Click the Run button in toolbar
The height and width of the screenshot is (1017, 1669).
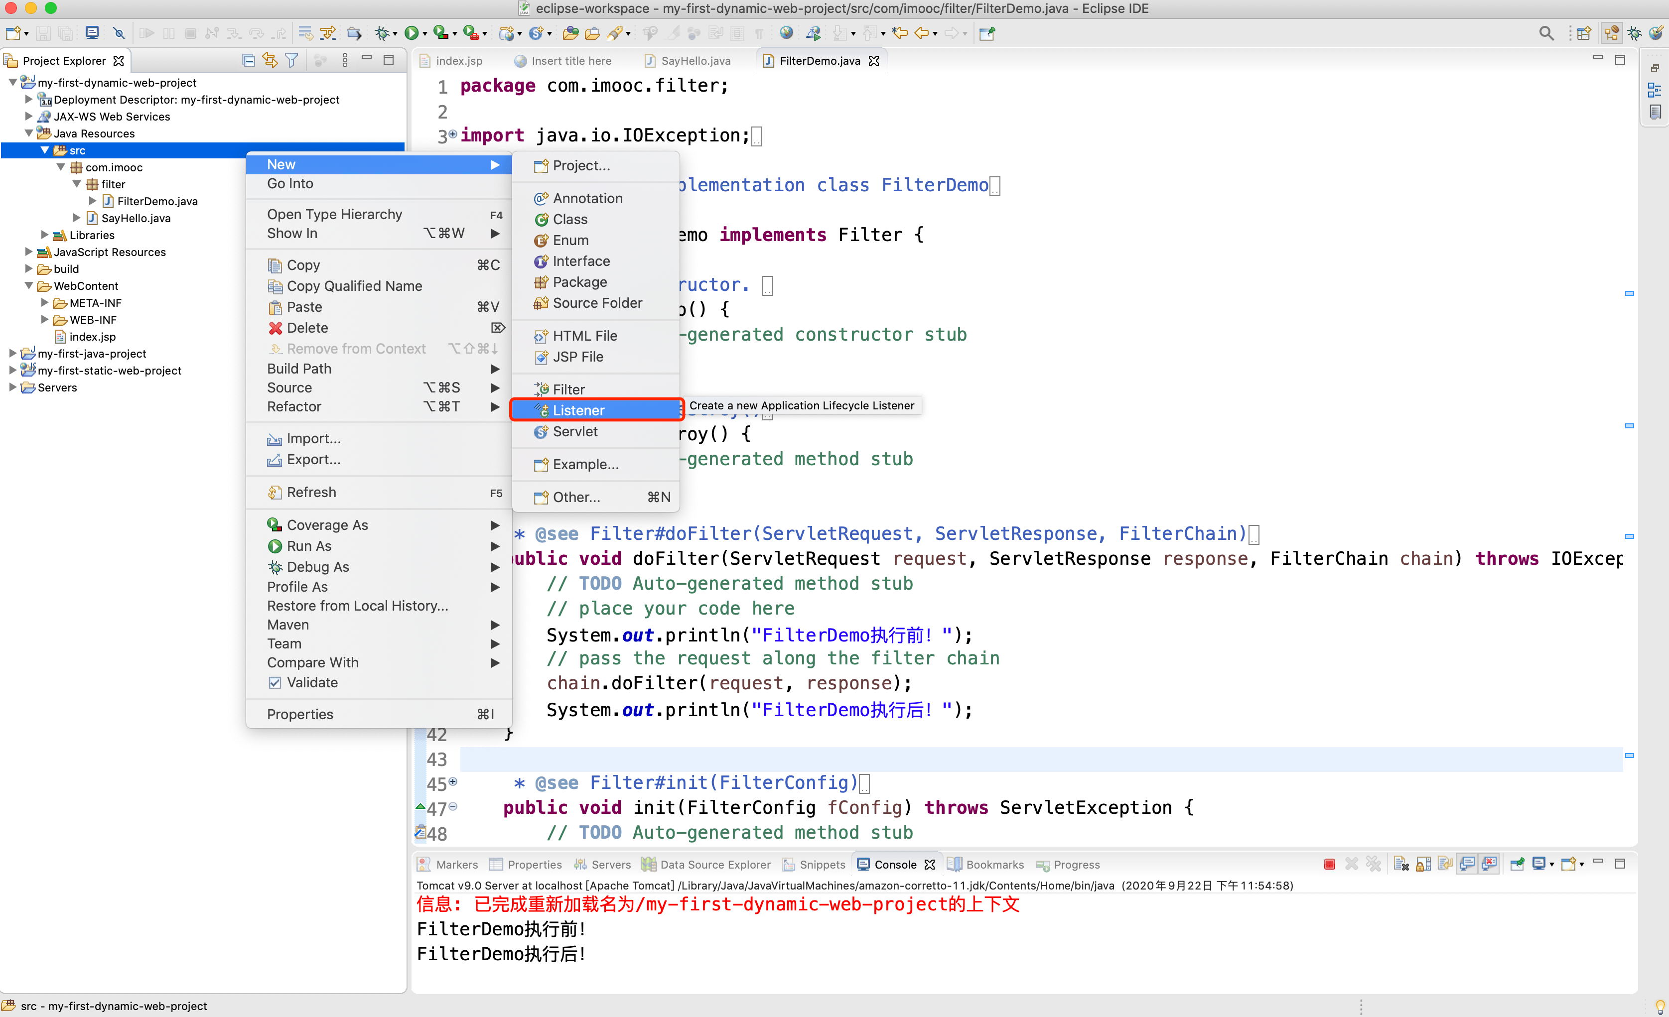pos(411,33)
